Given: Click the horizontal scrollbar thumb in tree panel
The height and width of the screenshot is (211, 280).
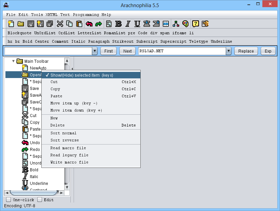Looking at the screenshot, I should pos(34,193).
